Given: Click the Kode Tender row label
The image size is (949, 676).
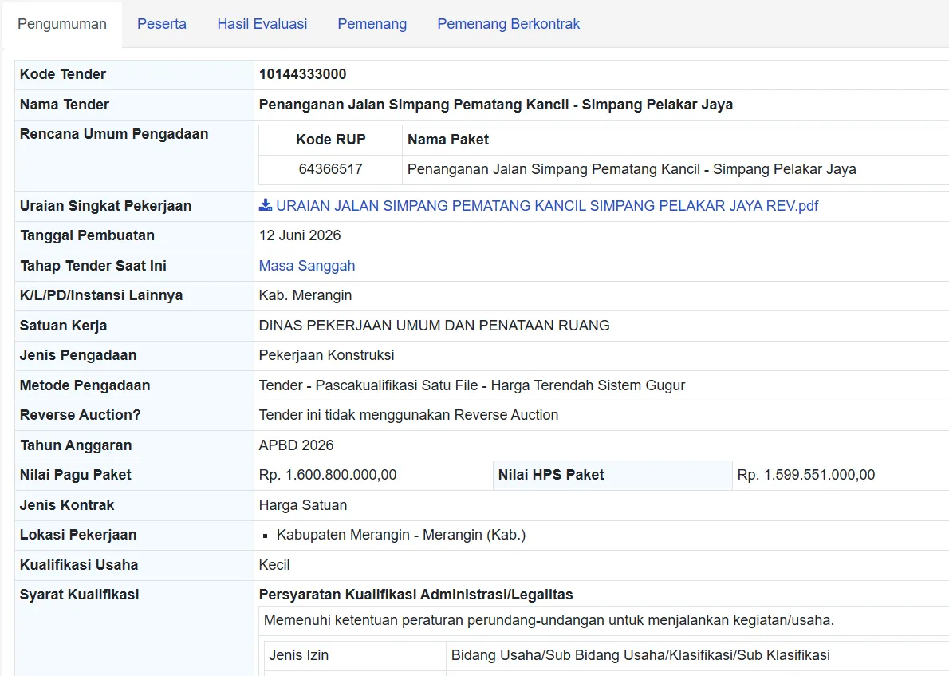Looking at the screenshot, I should tap(62, 74).
